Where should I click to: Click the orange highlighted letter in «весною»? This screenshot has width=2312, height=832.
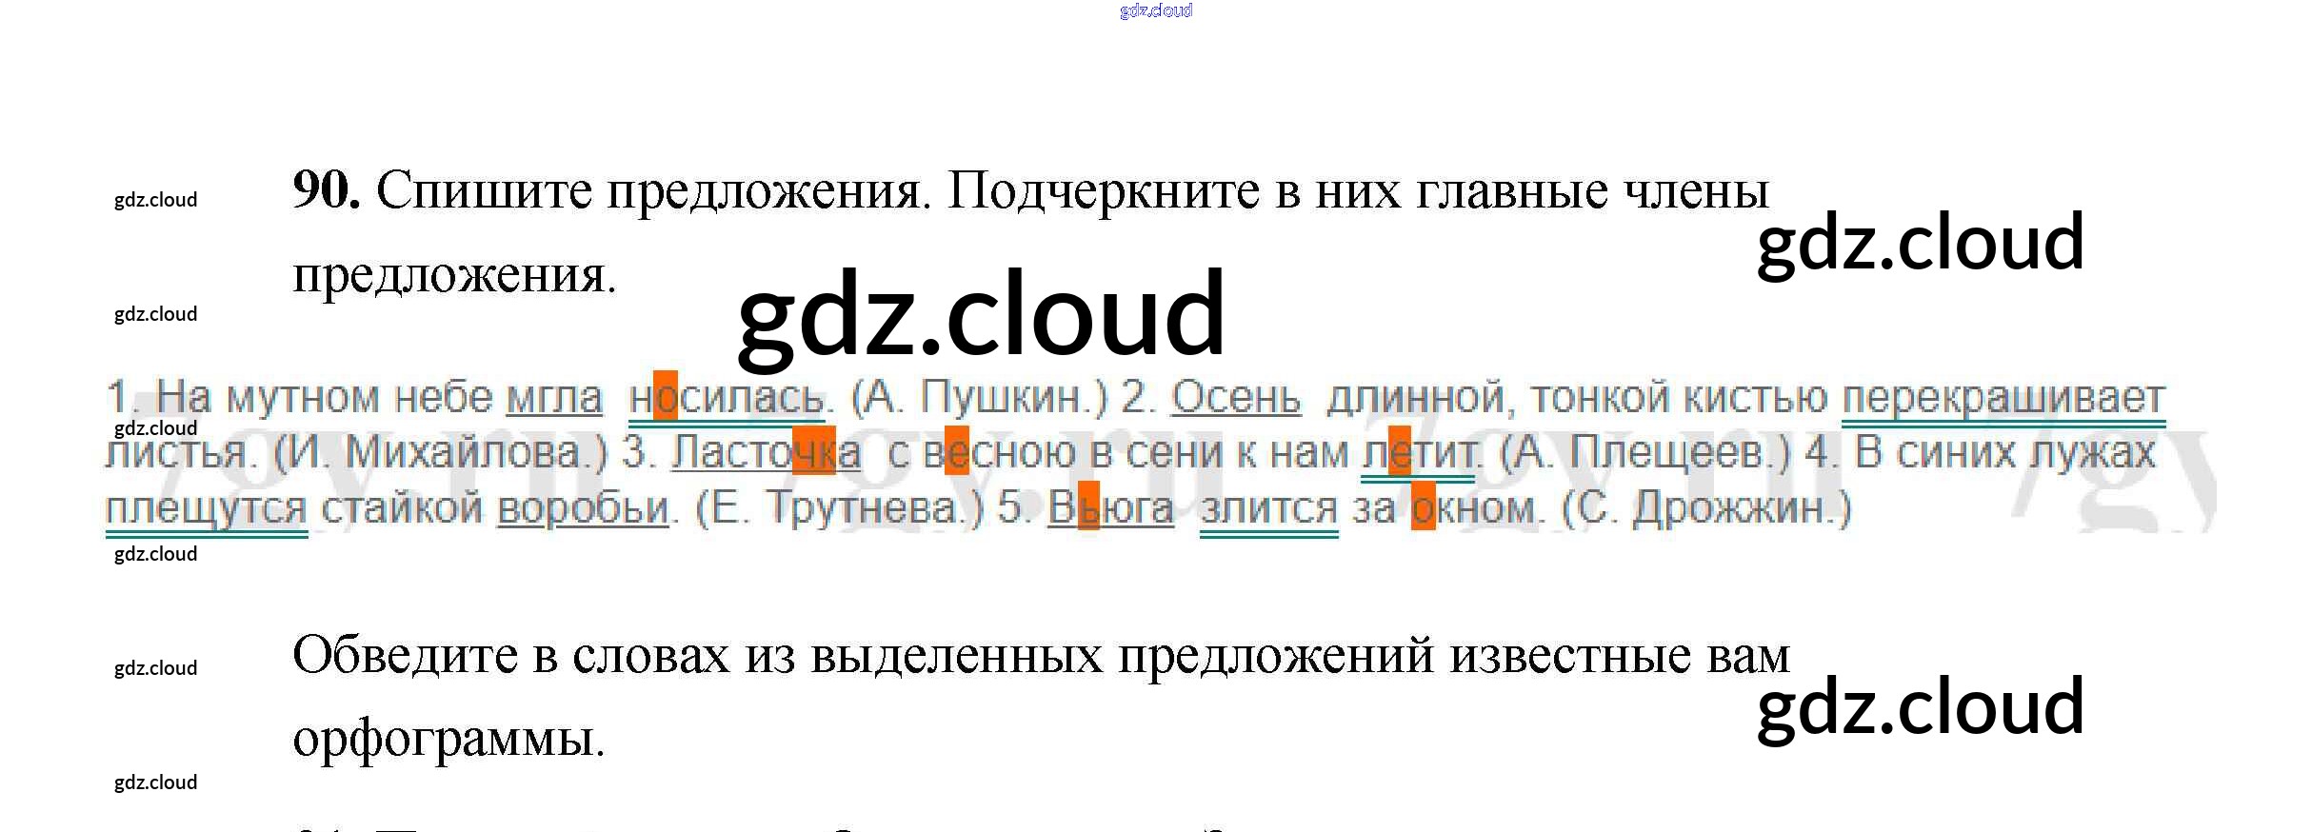pyautogui.click(x=956, y=451)
